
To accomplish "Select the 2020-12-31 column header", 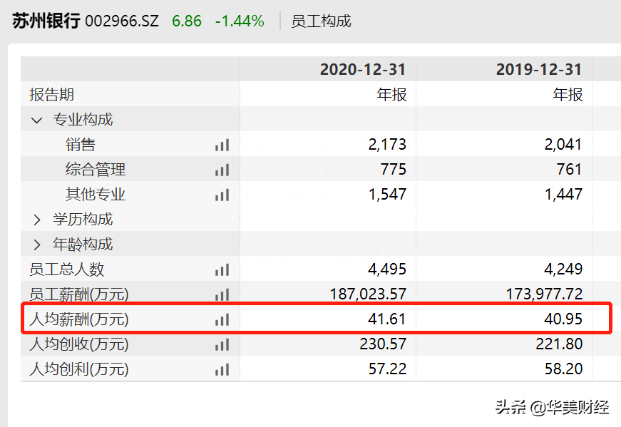I will pyautogui.click(x=361, y=69).
